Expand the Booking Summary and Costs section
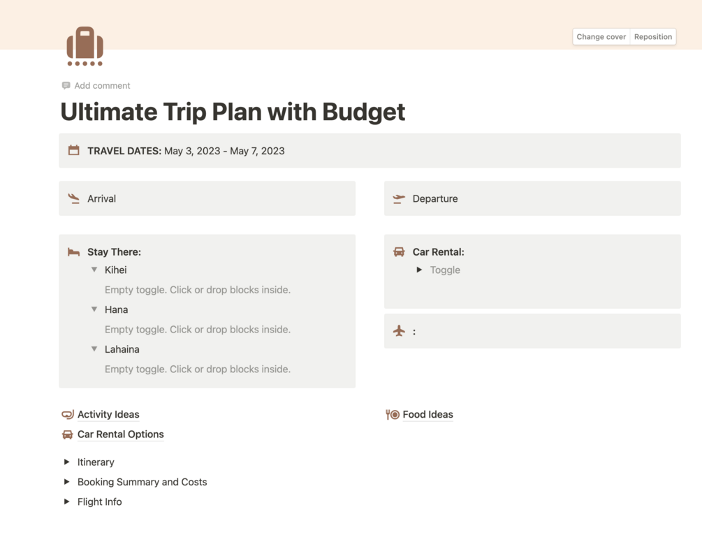This screenshot has width=702, height=535. pos(66,482)
